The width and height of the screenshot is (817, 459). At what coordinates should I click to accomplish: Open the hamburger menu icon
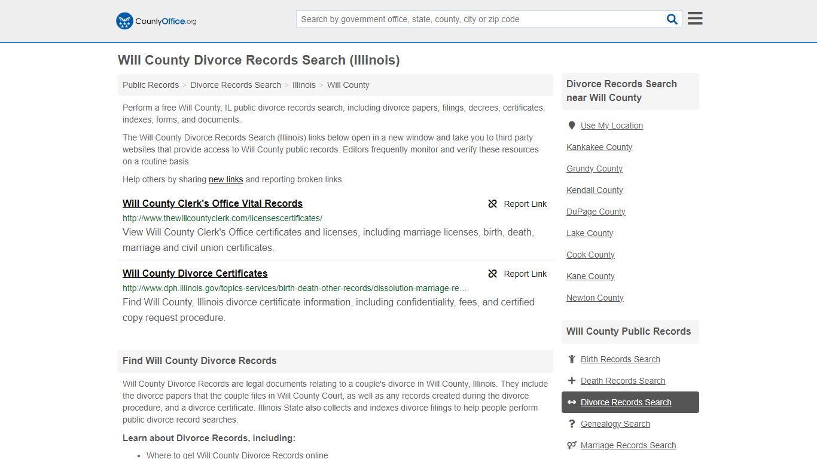[x=695, y=19]
